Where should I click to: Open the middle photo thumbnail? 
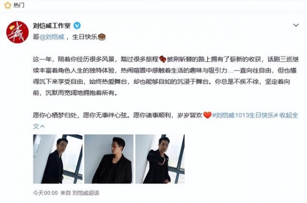click(x=109, y=159)
